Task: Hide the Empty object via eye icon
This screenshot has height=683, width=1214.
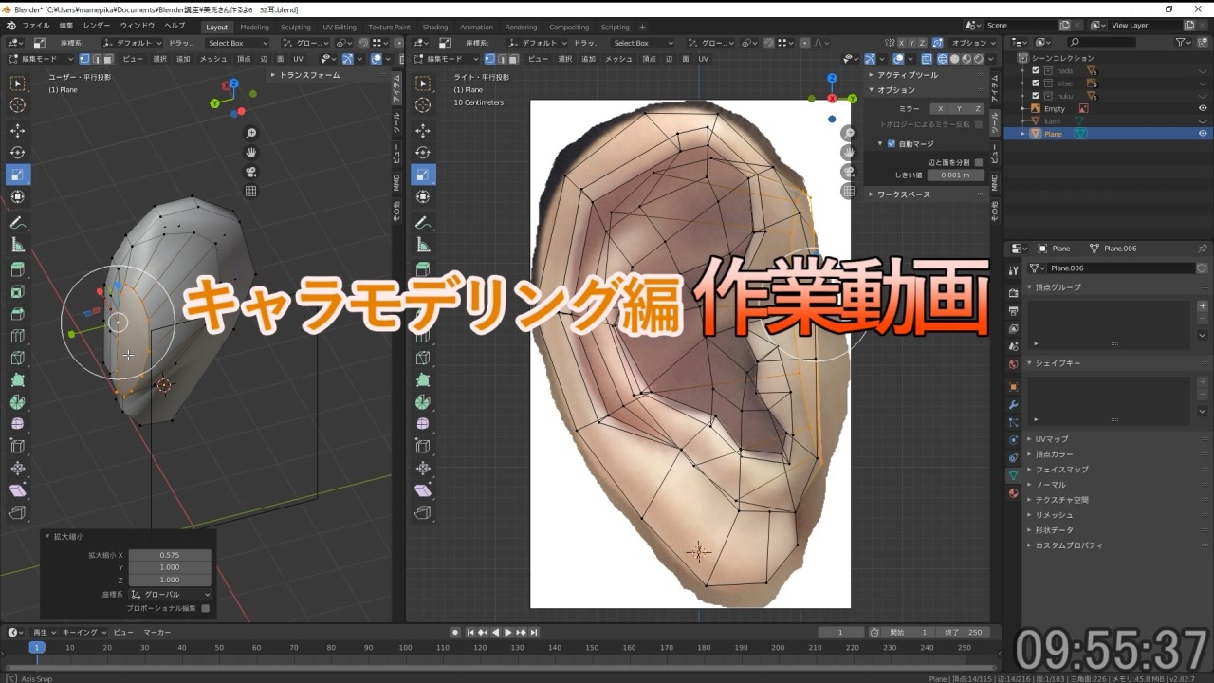Action: point(1203,108)
